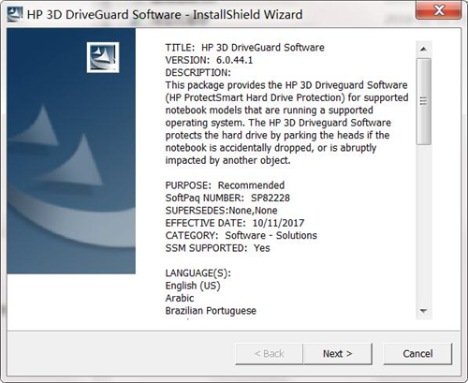Viewport: 468px width, 383px height.
Task: Click the InstallShield icon in the title bar
Action: 15,14
